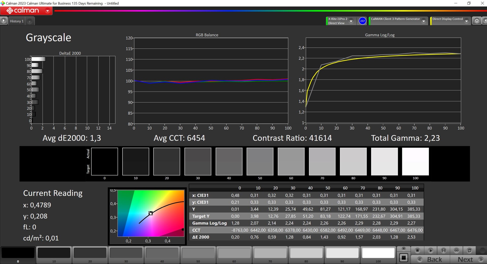Open the Calman logo main menu dropdown
Viewport: 487px width, 264px height.
47,11
